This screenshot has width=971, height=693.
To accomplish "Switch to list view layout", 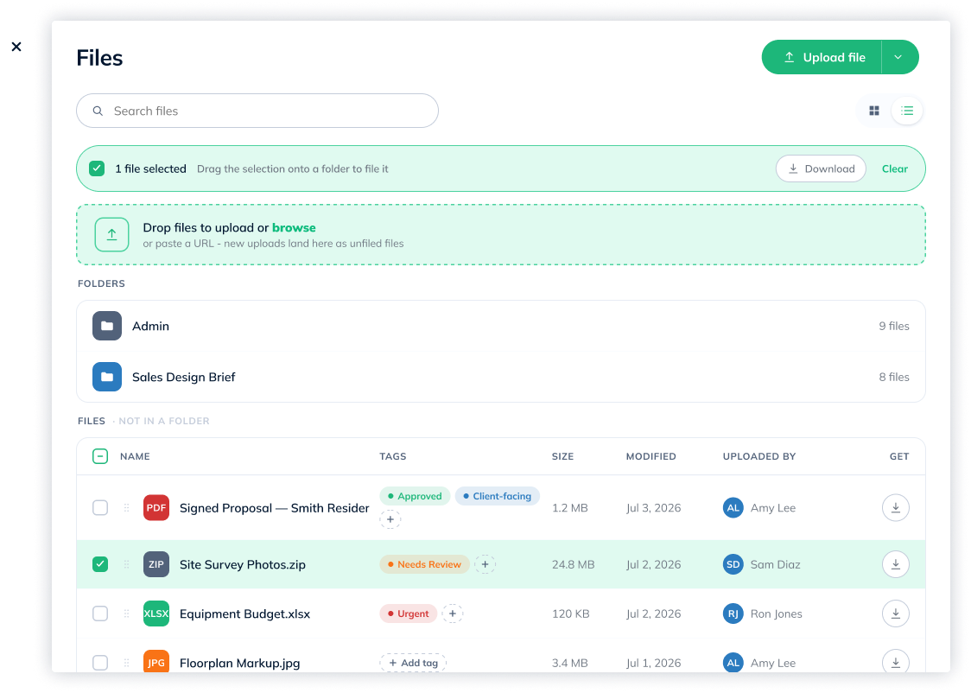I will tap(906, 111).
